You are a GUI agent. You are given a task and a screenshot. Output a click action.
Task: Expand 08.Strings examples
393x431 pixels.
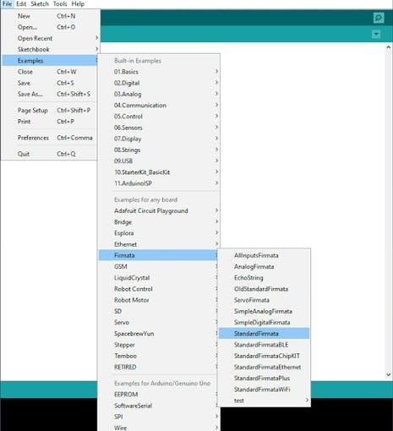[159, 150]
